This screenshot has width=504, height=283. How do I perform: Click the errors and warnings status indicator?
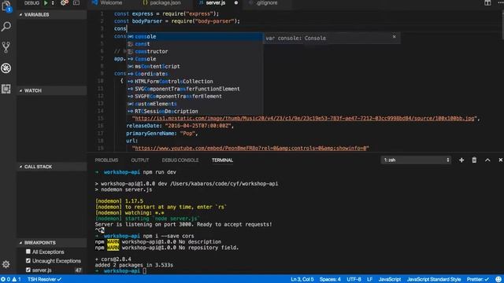pyautogui.click(x=11, y=280)
